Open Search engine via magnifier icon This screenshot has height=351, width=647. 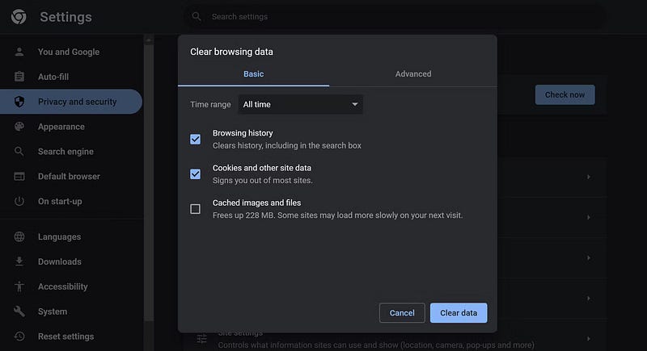[19, 152]
